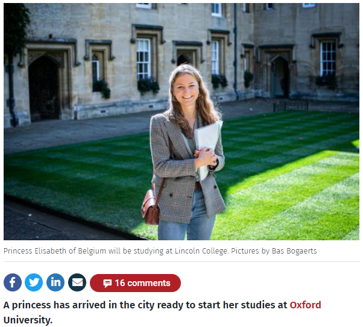Viewport: 363px width, 327px height.
Task: Click the word University in the lead sentence
Action: click(x=28, y=320)
